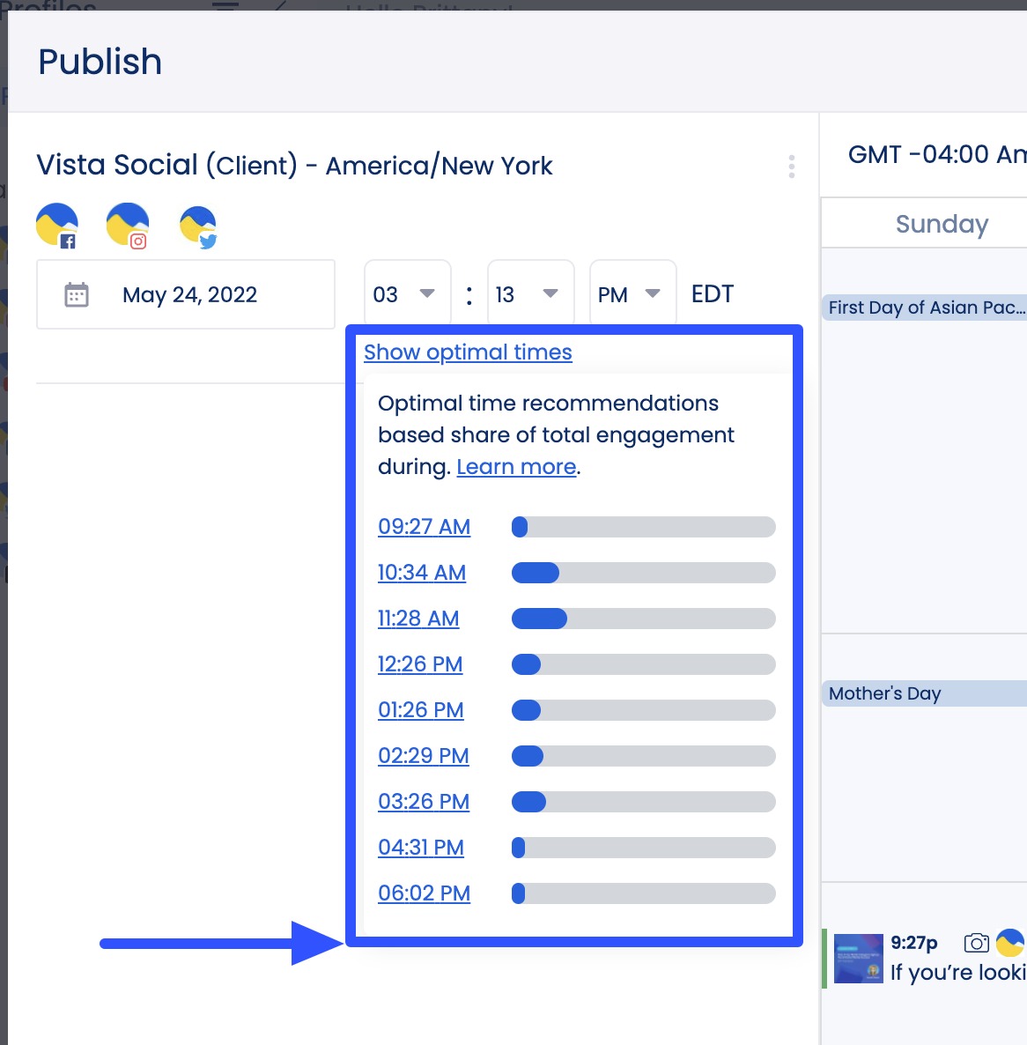Select the Instagram profile avatar icon

click(128, 225)
